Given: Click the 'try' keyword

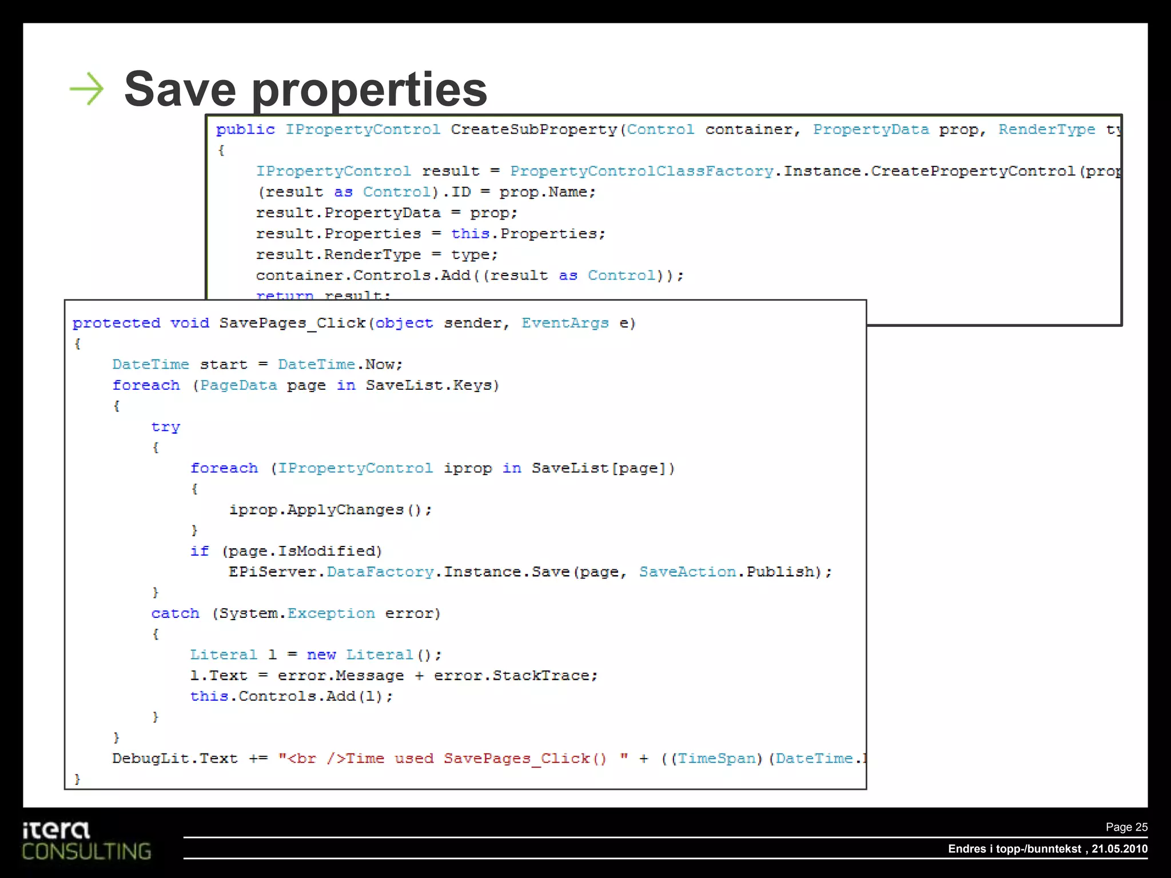Looking at the screenshot, I should point(166,427).
